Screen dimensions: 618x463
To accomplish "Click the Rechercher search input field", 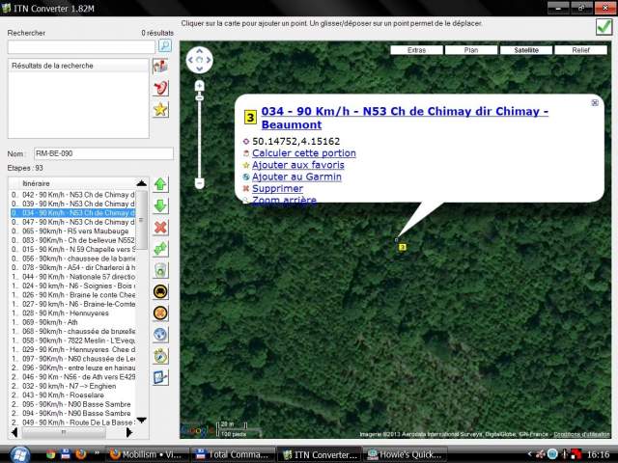I will pos(81,46).
